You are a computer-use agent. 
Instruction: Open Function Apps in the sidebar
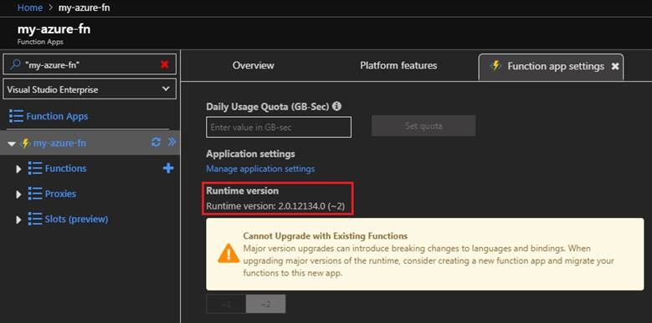point(57,117)
